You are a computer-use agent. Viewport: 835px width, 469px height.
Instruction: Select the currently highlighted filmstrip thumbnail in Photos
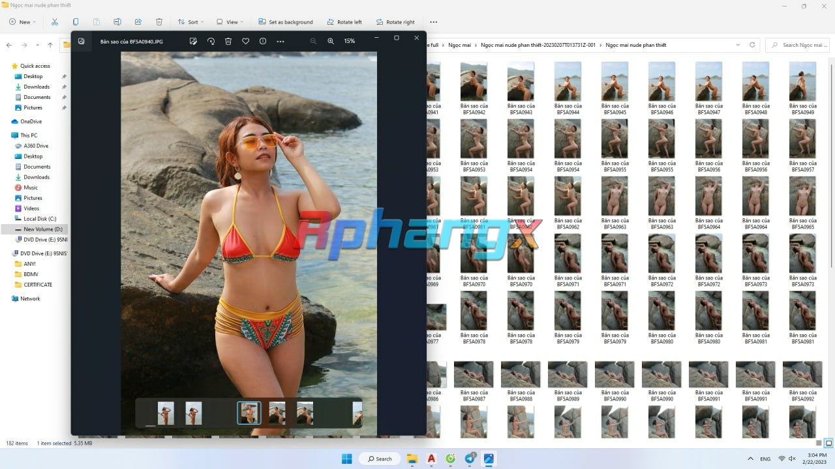pyautogui.click(x=249, y=413)
